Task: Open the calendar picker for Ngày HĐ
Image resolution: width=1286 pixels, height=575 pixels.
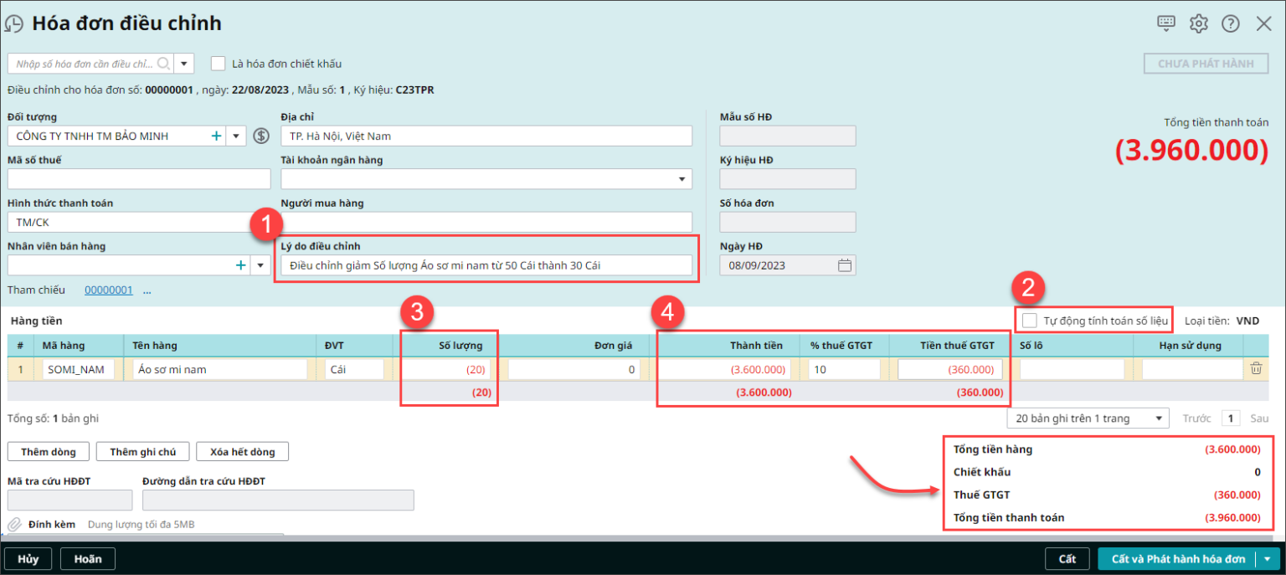Action: (845, 265)
